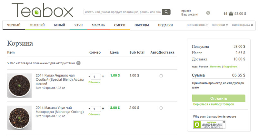Focus the tea search input field
This screenshot has width=258, height=136.
[123, 12]
